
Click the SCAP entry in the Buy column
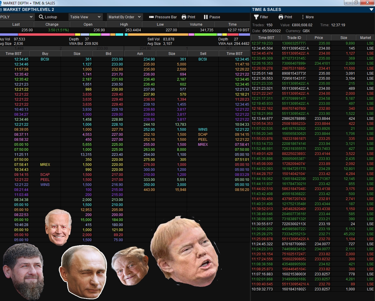tap(45, 175)
